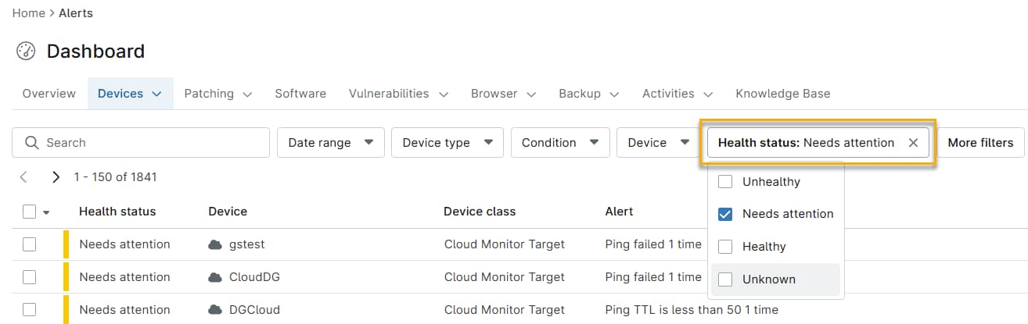Uncheck the Needs attention filter option
This screenshot has width=1028, height=324.
click(x=725, y=214)
